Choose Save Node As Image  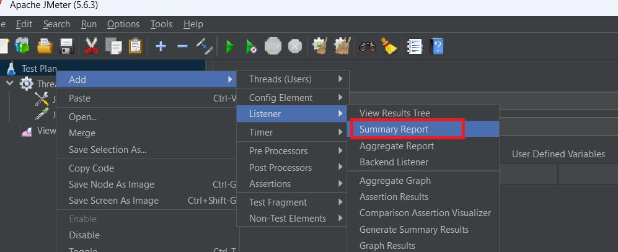(146, 185)
